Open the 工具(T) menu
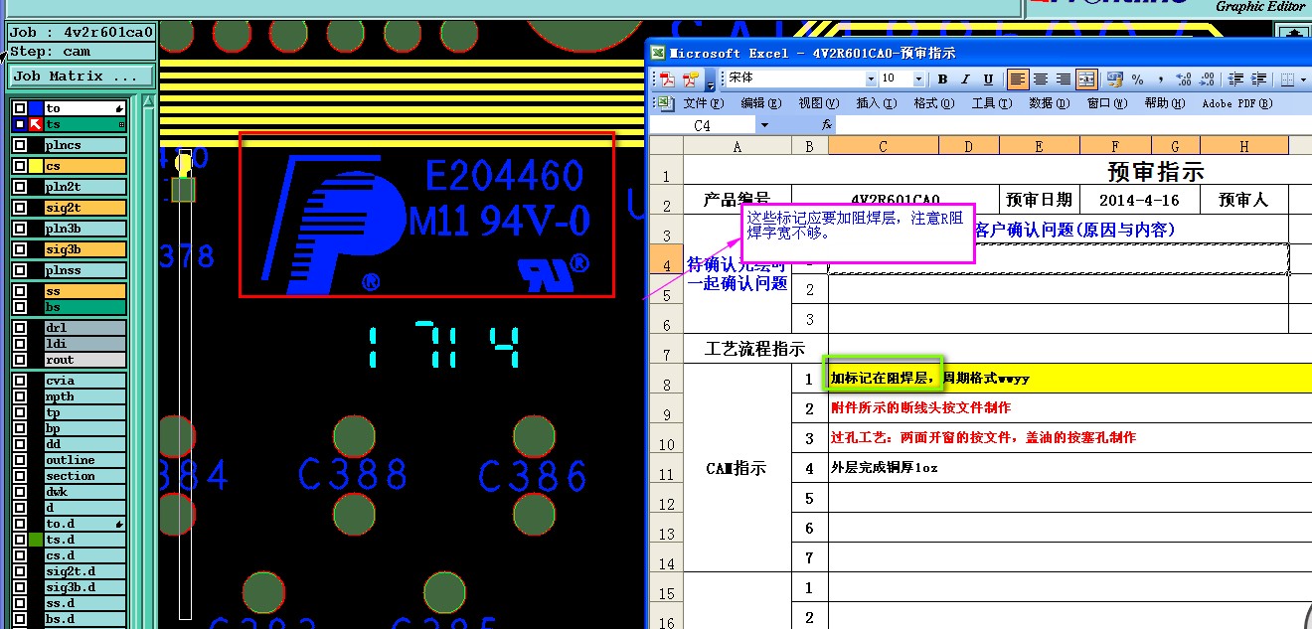 coord(991,103)
